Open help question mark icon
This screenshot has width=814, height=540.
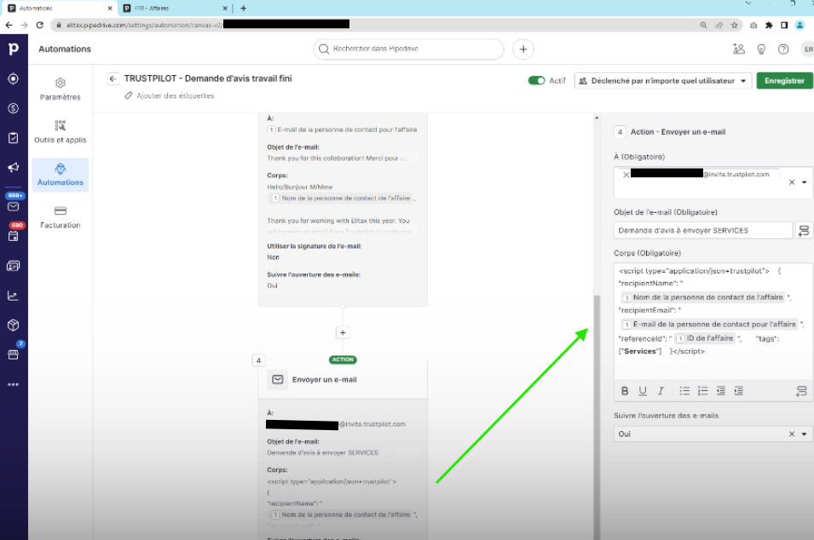point(783,49)
